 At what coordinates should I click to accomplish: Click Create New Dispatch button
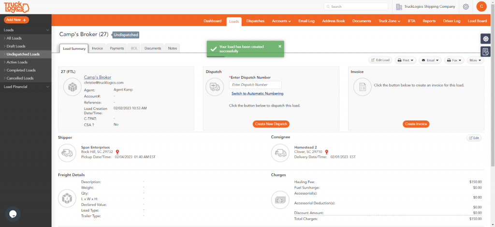(271, 124)
